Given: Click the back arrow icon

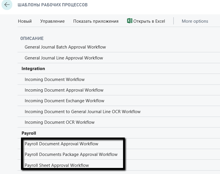Looking at the screenshot, I should 7,5.
